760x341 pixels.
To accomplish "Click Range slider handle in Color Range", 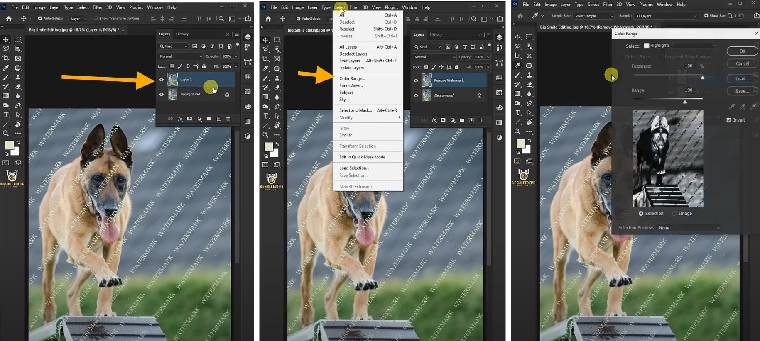I will click(685, 102).
